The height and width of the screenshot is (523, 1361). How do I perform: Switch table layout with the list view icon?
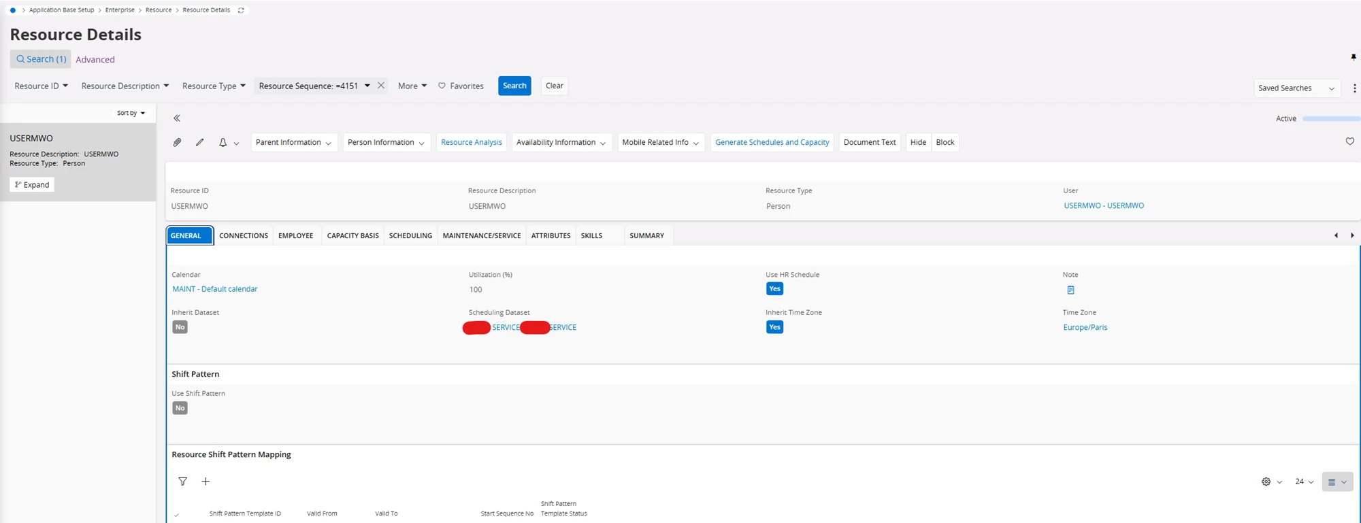point(1337,482)
